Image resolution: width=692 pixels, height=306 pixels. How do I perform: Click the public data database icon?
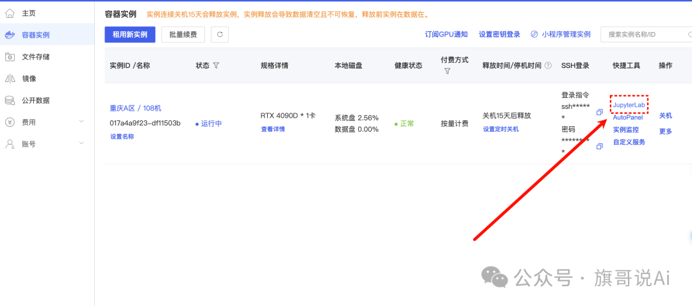[x=10, y=100]
